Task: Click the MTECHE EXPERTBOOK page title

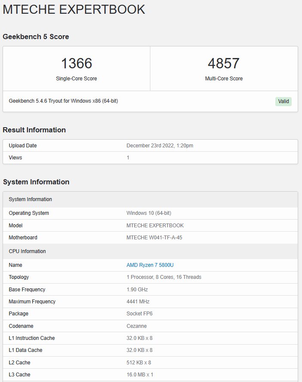Action: (74, 9)
